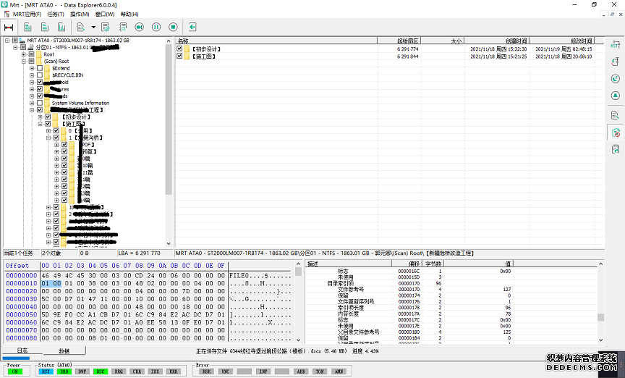
Task: Click start sector 6 291 774 cell
Action: [x=408, y=49]
